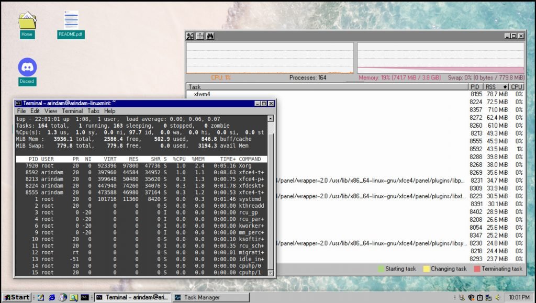
Task: Click the volume icon in the system tray
Action: tap(497, 297)
